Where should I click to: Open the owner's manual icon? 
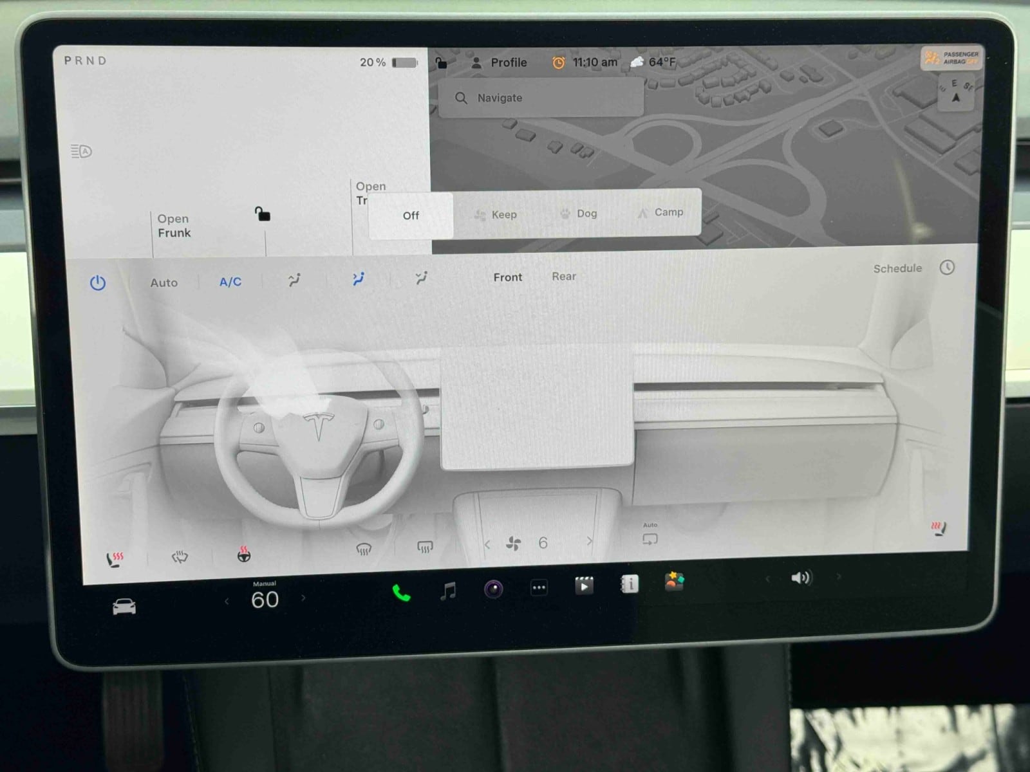click(630, 584)
